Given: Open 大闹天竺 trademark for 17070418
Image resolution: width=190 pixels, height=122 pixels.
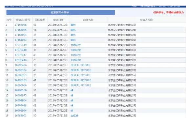Looking at the screenshot, I should tap(75, 50).
